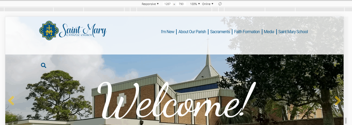Visit the Saint Mary School link
Image resolution: width=352 pixels, height=125 pixels.
pyautogui.click(x=293, y=32)
